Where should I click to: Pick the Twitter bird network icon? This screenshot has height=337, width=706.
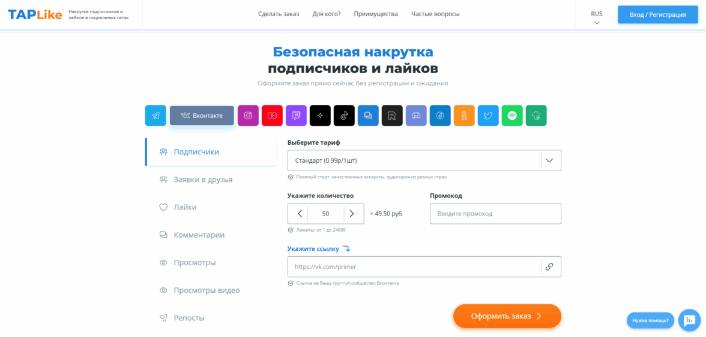tap(488, 116)
